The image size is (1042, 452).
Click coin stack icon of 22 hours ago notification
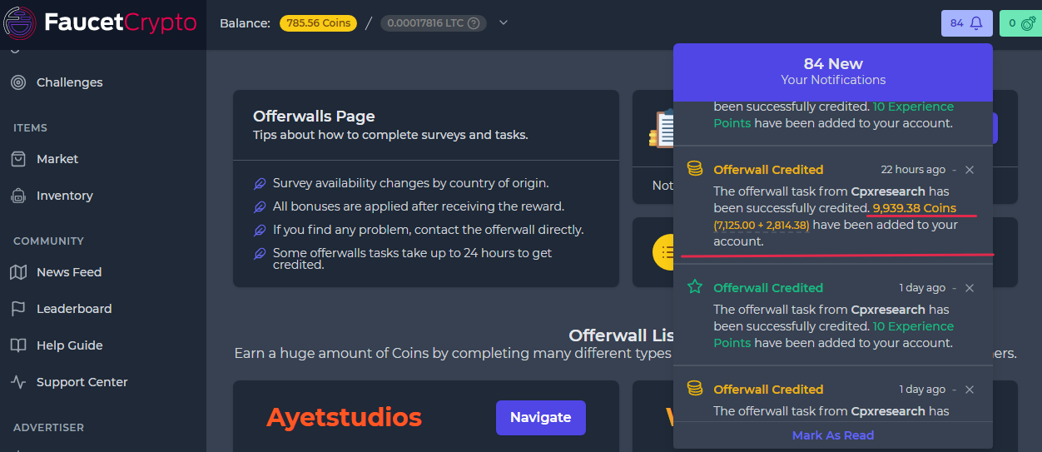pyautogui.click(x=695, y=169)
